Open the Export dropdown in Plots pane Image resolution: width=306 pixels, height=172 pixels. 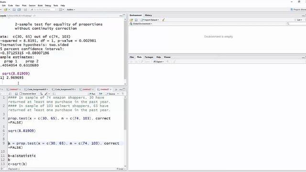coord(158,62)
